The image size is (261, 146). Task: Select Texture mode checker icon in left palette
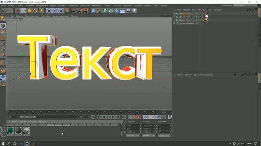[3, 32]
